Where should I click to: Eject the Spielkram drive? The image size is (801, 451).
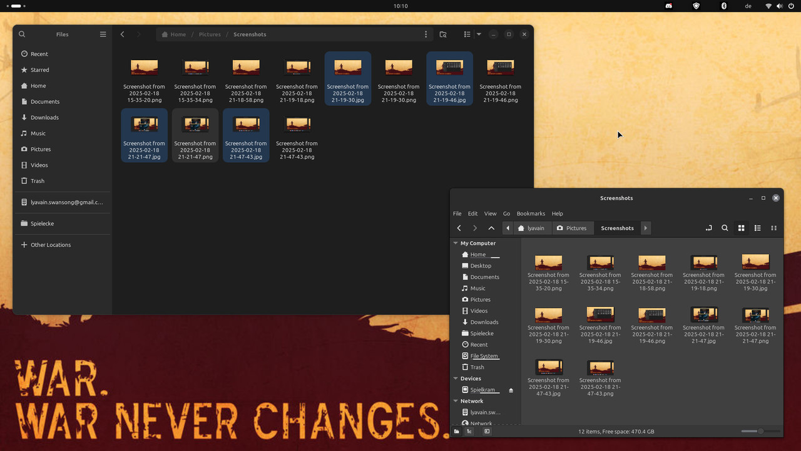[x=511, y=390]
